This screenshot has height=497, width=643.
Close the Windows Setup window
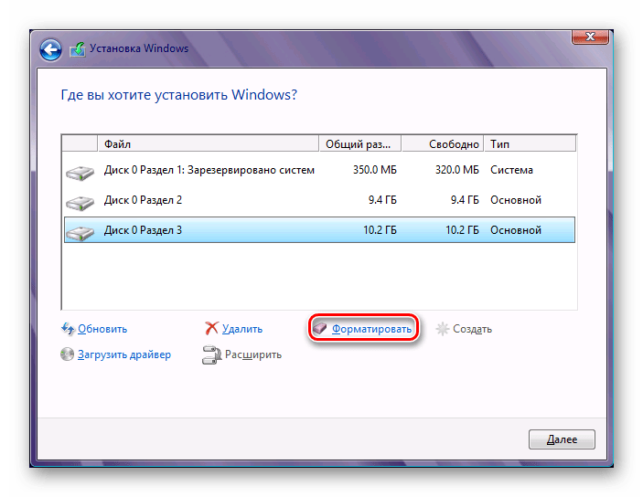590,37
